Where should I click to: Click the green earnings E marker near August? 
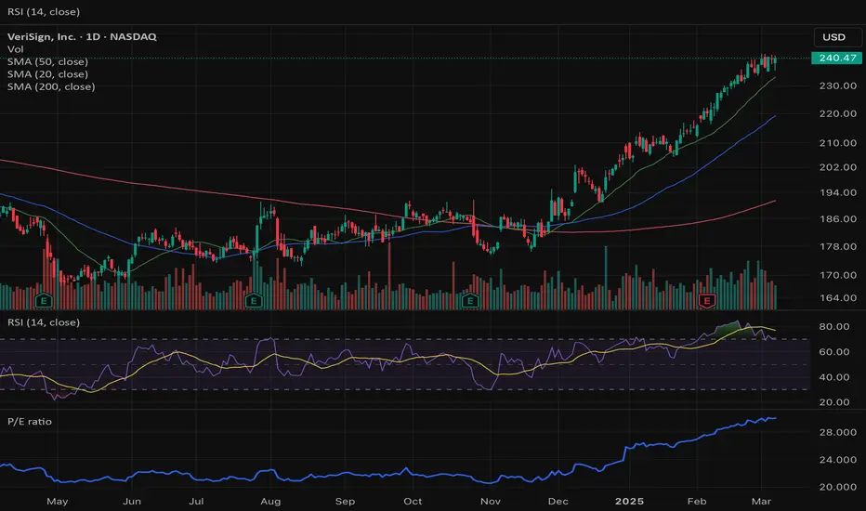click(x=253, y=301)
